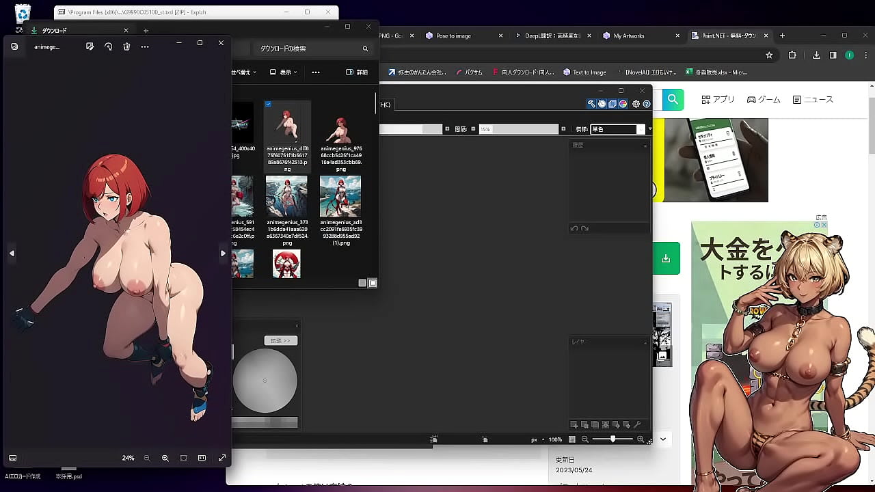Image resolution: width=875 pixels, height=492 pixels.
Task: Toggle the 詳細 details pane
Action: pos(357,72)
